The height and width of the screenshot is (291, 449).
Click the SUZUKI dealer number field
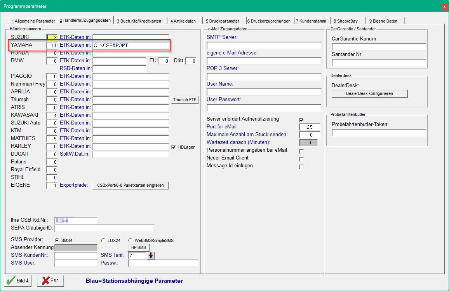pyautogui.click(x=52, y=37)
